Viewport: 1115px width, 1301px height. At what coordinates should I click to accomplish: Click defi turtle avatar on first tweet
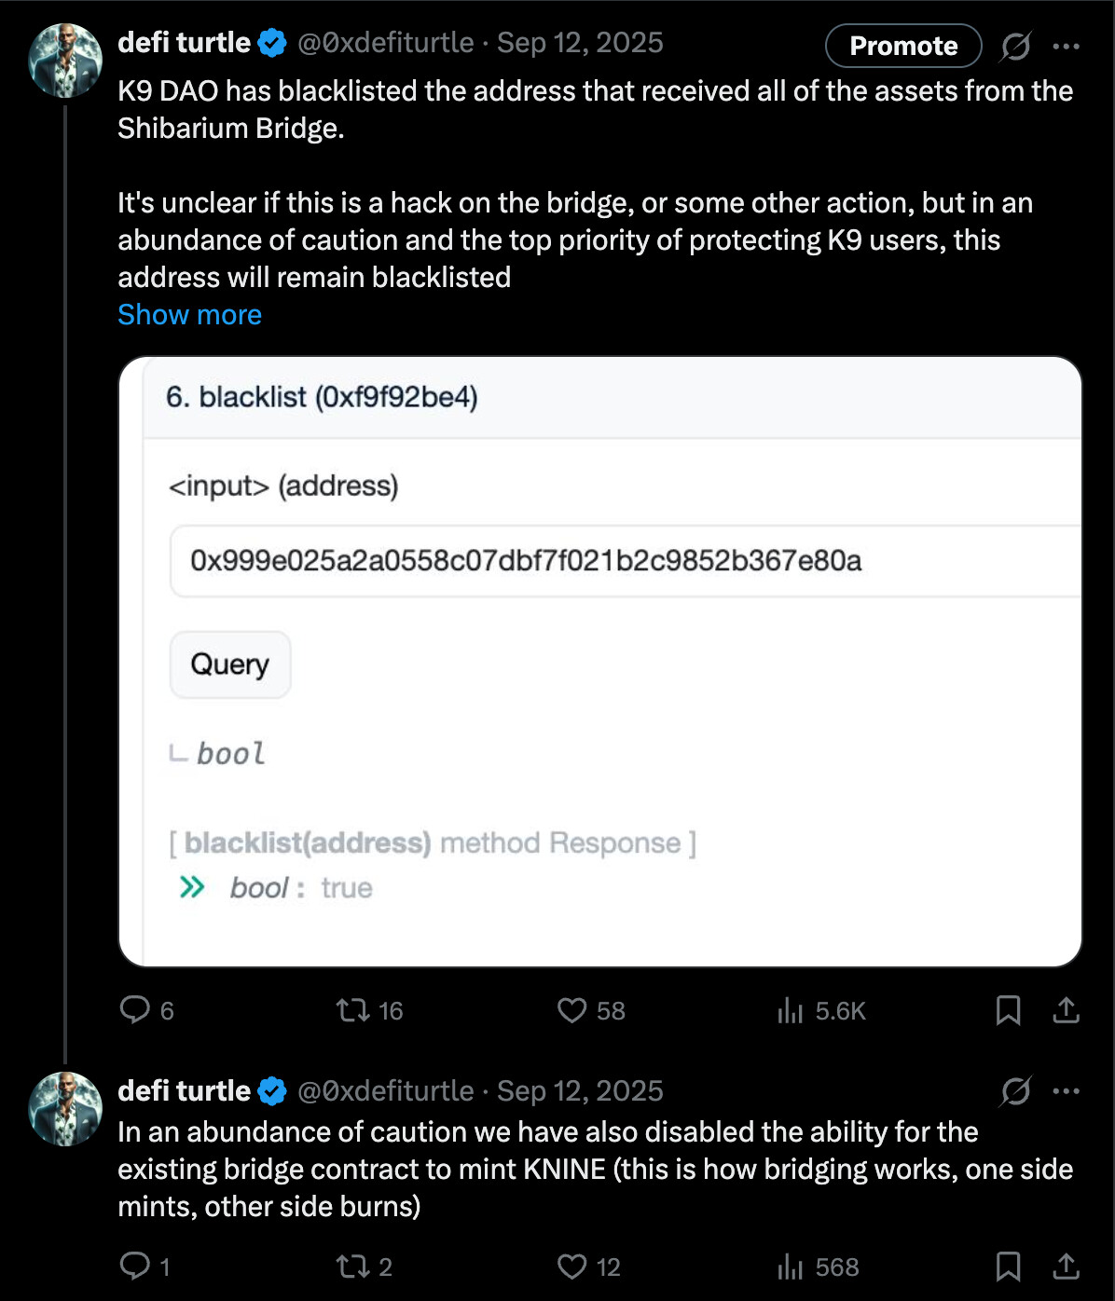64,61
